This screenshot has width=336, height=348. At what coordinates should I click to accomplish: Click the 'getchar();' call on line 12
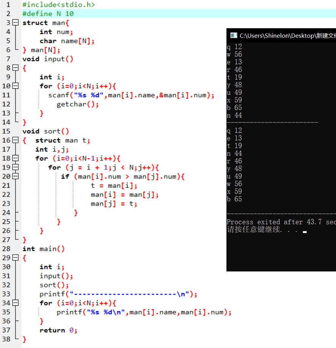[x=77, y=104]
